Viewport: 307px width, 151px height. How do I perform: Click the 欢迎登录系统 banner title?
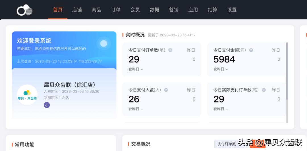pyautogui.click(x=34, y=41)
